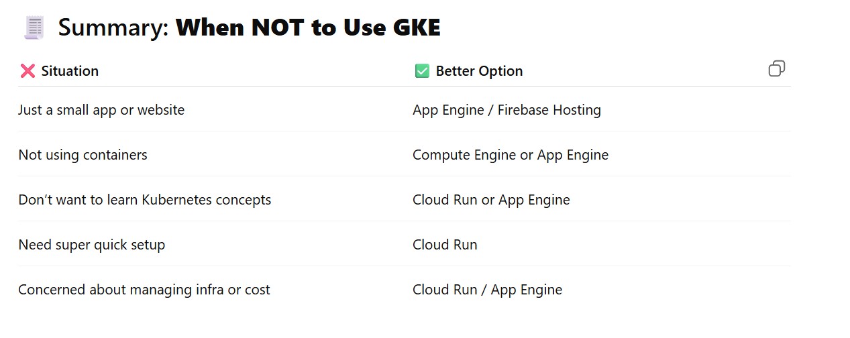This screenshot has height=338, width=850.
Task: Select the Situation column header
Action: click(x=70, y=71)
